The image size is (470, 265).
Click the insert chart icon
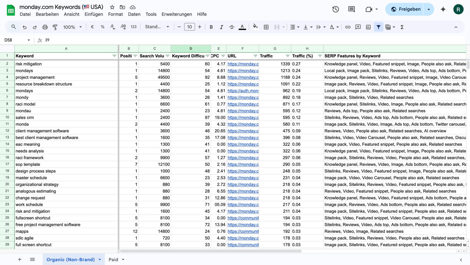coord(368,27)
